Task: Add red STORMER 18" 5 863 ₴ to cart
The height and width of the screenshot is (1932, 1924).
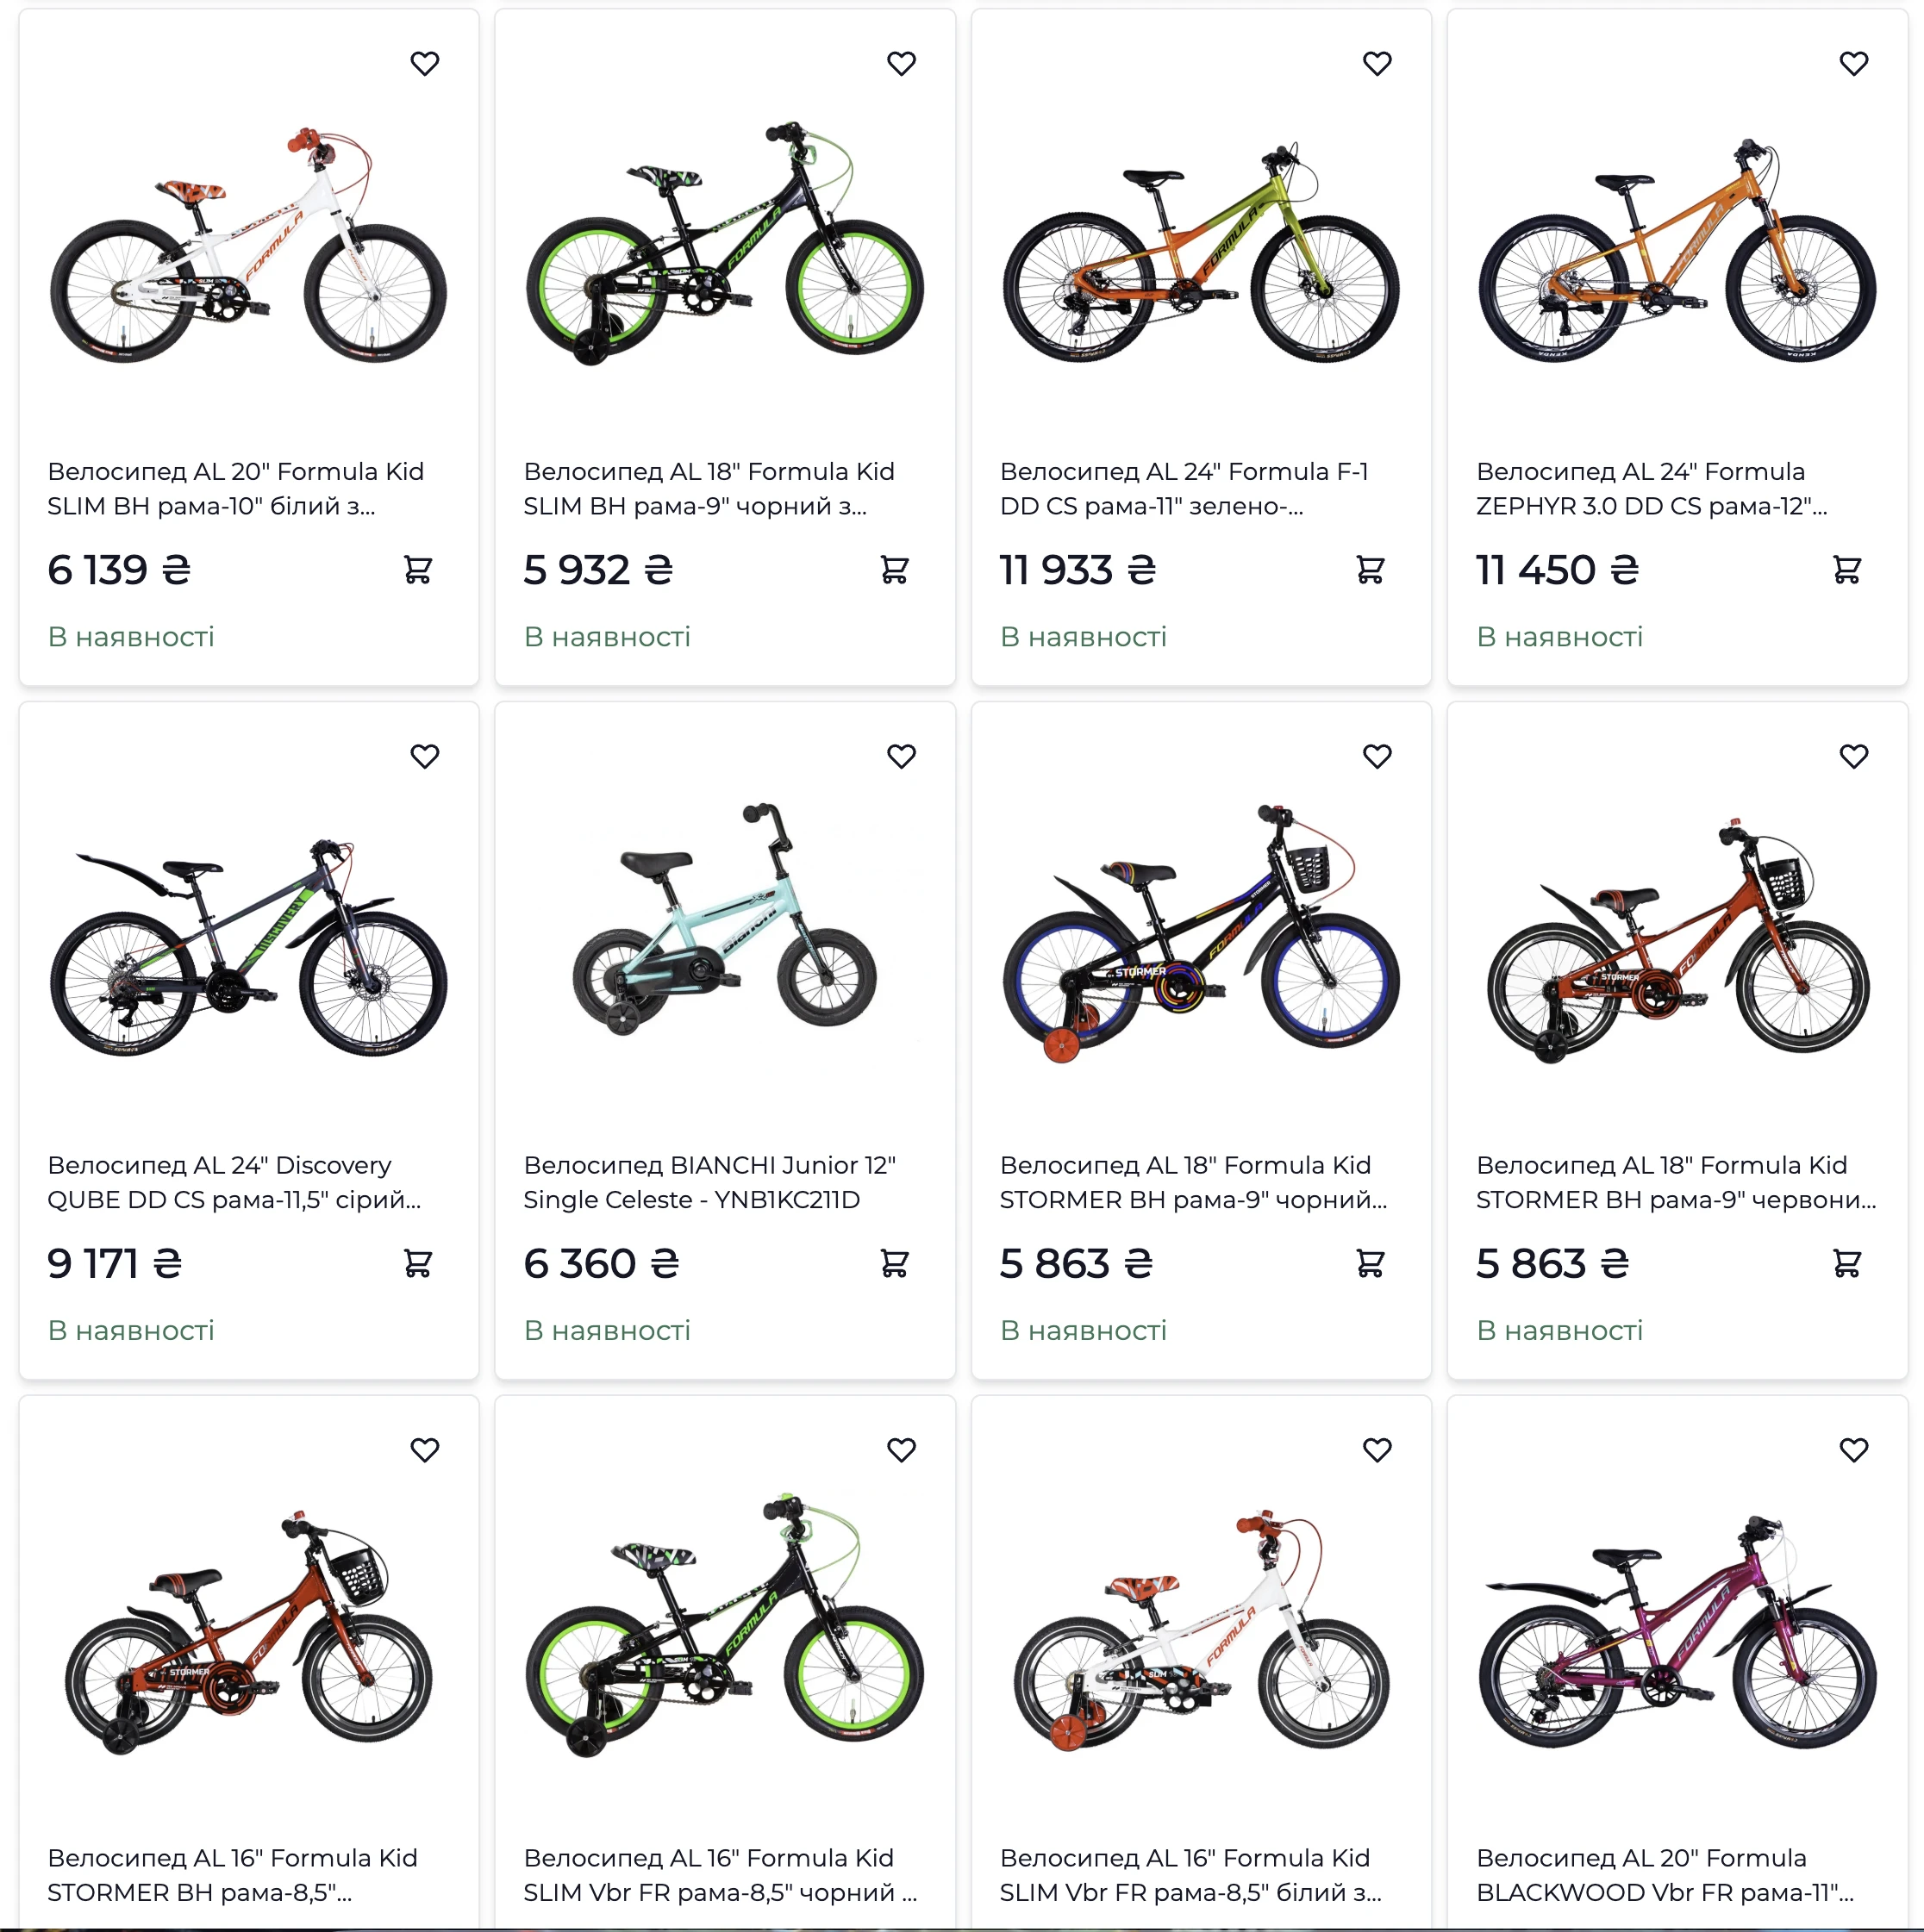Action: coord(1846,1263)
